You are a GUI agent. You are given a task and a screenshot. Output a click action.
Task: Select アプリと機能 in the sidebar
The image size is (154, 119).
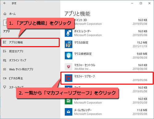pos(30,42)
